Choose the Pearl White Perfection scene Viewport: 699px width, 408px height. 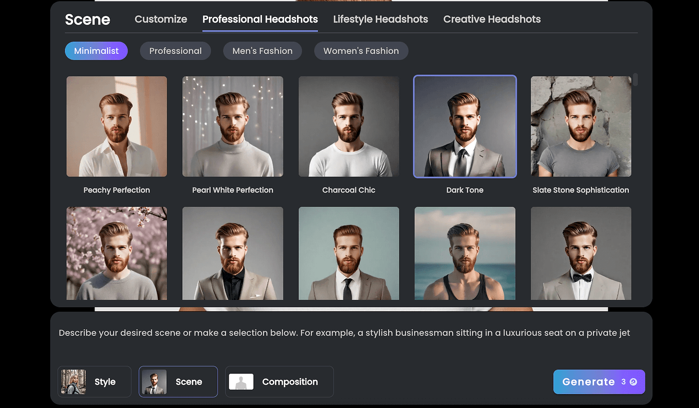(x=232, y=127)
